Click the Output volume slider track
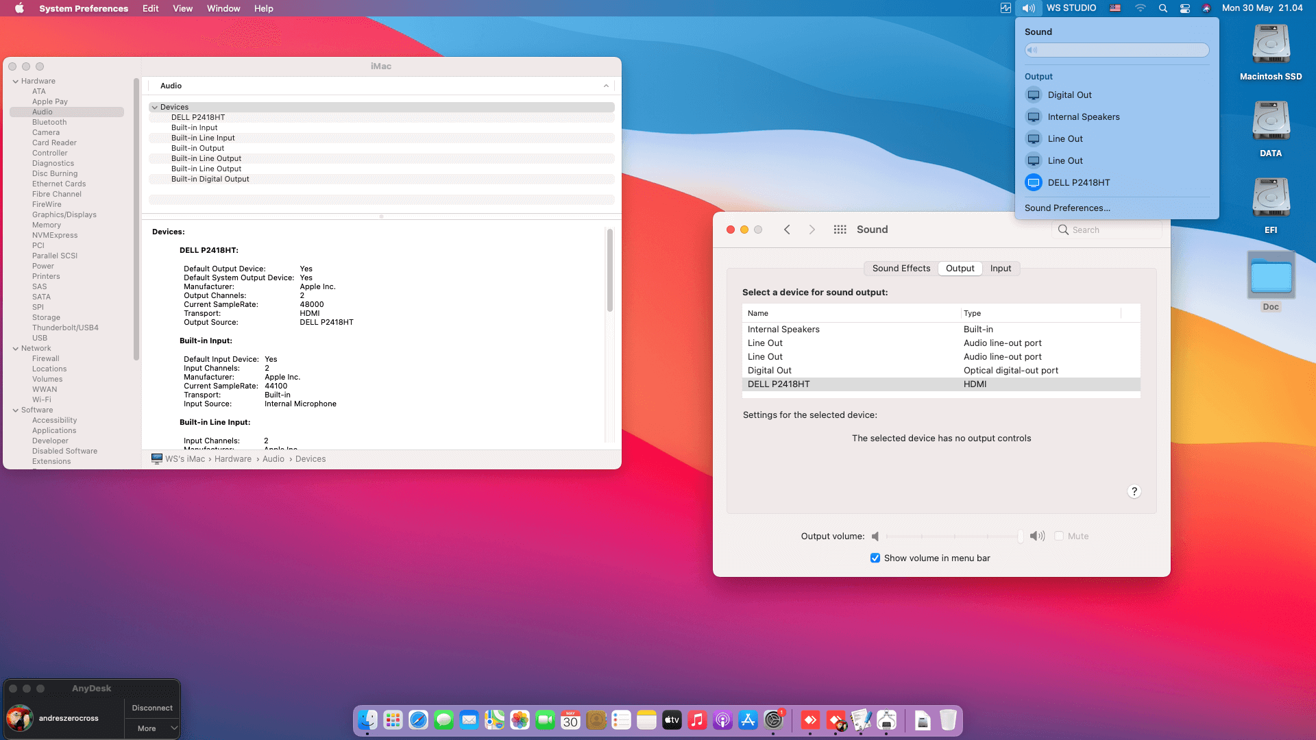The image size is (1316, 740). click(953, 536)
